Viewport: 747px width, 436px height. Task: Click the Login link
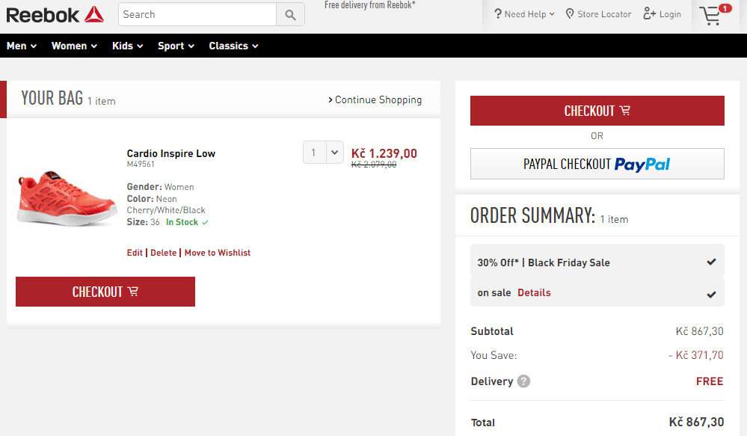coord(663,13)
